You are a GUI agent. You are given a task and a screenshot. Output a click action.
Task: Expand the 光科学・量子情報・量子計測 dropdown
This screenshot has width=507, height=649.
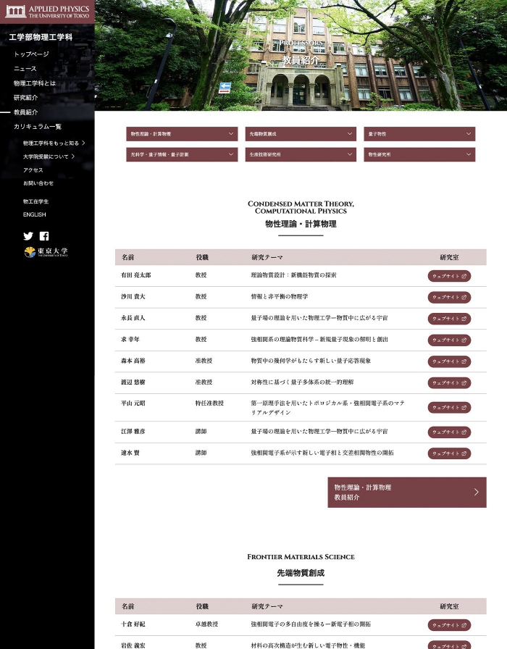click(x=182, y=154)
